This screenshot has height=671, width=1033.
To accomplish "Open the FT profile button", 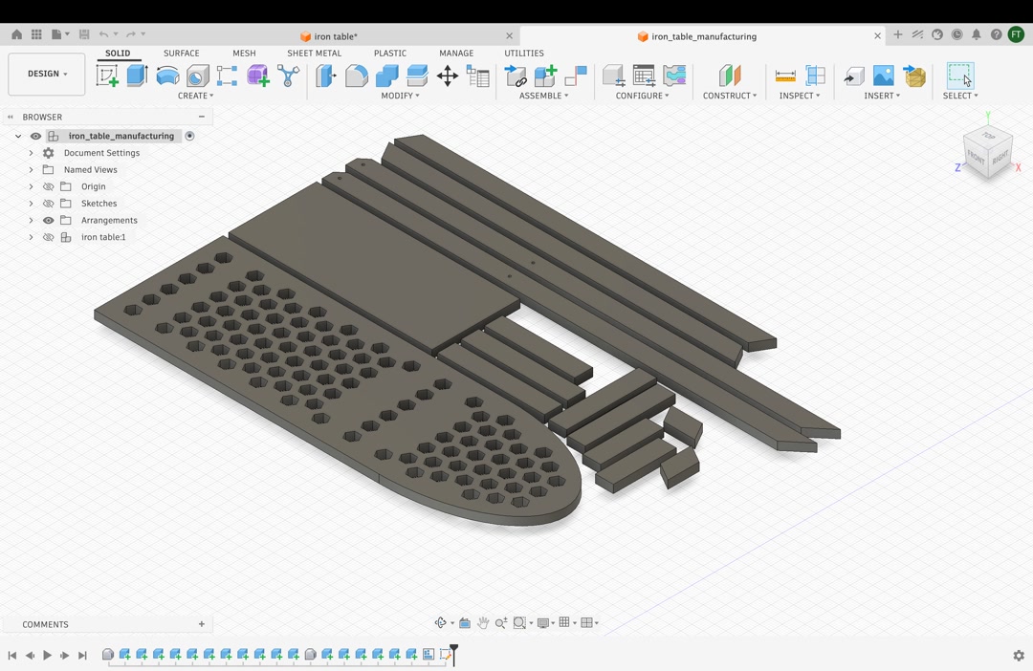I will 1016,34.
